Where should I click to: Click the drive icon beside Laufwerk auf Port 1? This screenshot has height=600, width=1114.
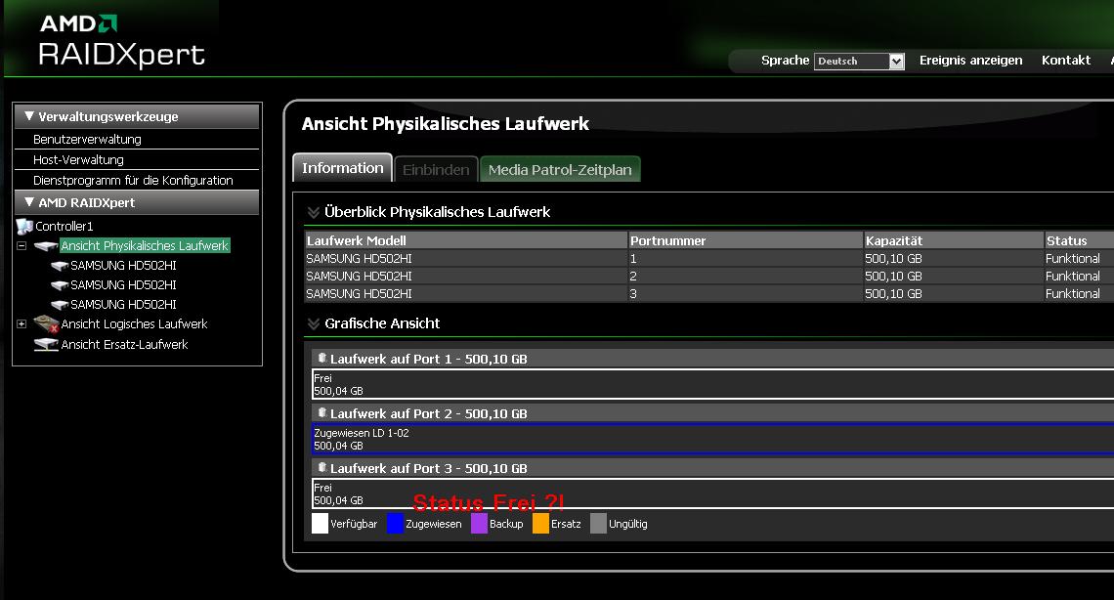coord(321,358)
